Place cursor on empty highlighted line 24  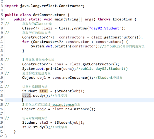pyautogui.click(x=79, y=100)
